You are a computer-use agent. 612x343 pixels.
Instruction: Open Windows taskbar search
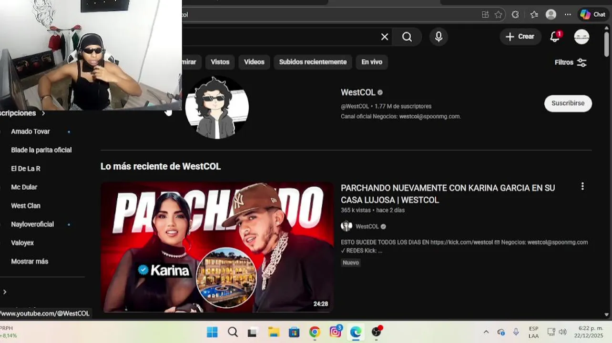(x=233, y=332)
